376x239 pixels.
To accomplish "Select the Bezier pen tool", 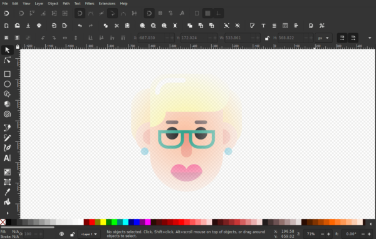I will [7, 128].
